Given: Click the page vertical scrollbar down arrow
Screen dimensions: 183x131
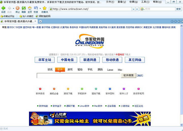Looking at the screenshot, I should pos(181,125).
